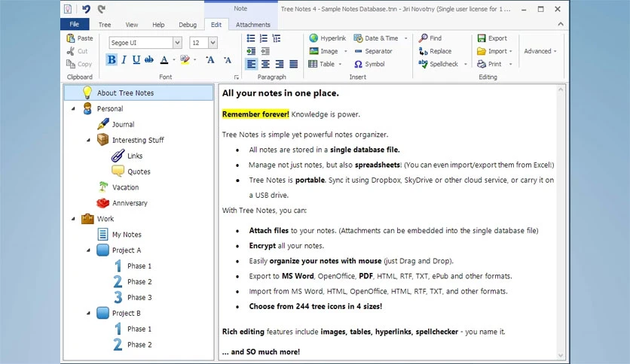This screenshot has width=630, height=364.
Task: Collapse the Personal tree node
Action: (73, 108)
